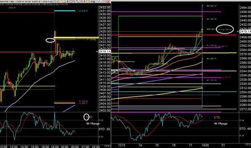Click the 2400.00 price on right scale
Viewport: 251px width, 148px height.
pyautogui.click(x=245, y=41)
